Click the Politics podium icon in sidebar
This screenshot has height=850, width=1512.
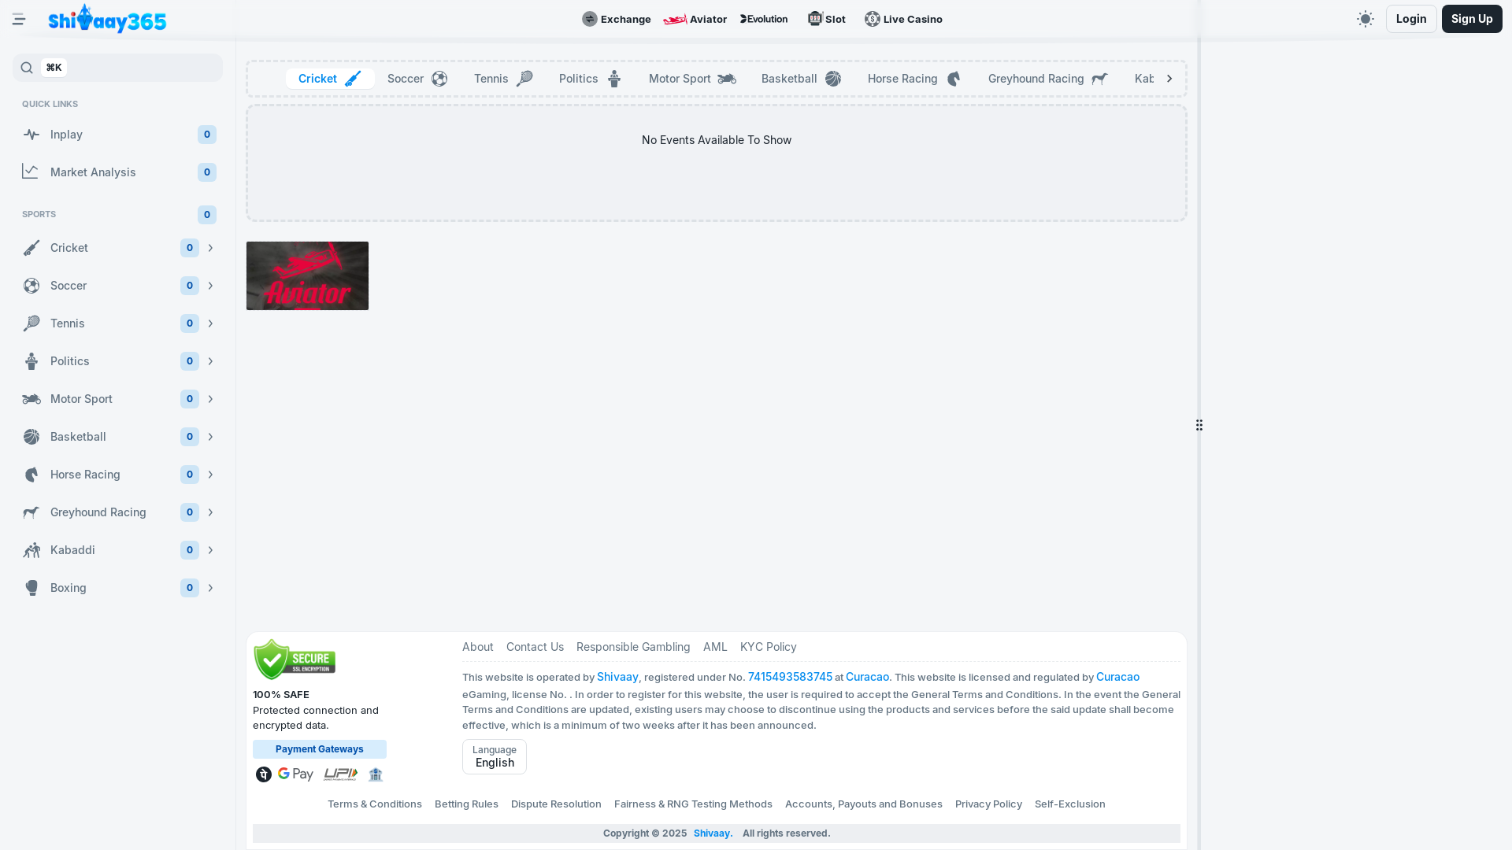point(31,361)
